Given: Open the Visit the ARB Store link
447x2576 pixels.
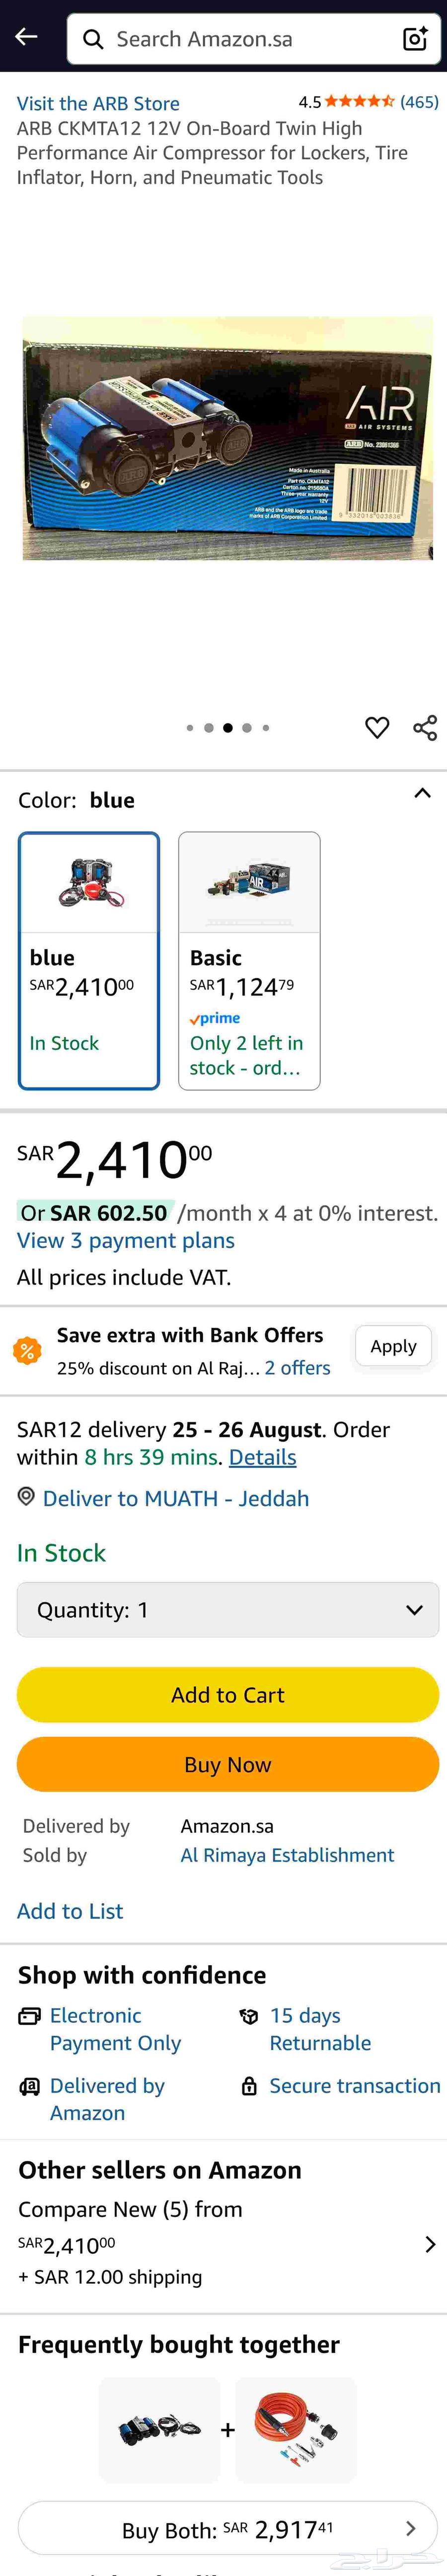Looking at the screenshot, I should (98, 103).
